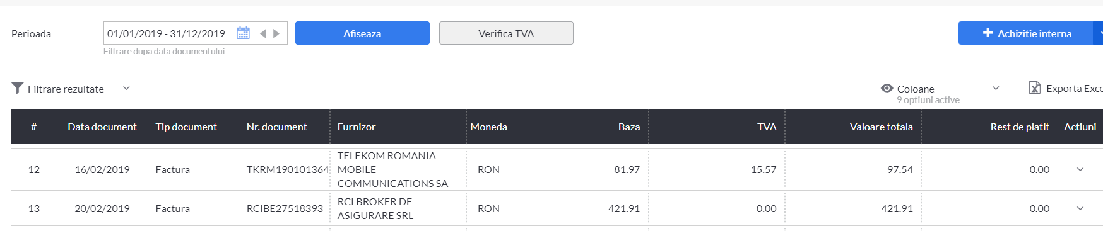The height and width of the screenshot is (231, 1103).
Task: Click the Excel export file icon
Action: pos(1035,88)
